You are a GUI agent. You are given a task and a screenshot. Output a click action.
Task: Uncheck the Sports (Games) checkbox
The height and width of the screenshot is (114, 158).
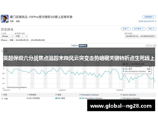pos(121,95)
